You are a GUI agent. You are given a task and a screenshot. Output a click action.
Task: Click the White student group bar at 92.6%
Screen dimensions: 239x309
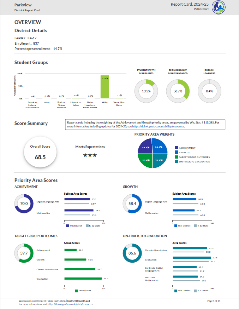click(x=104, y=87)
